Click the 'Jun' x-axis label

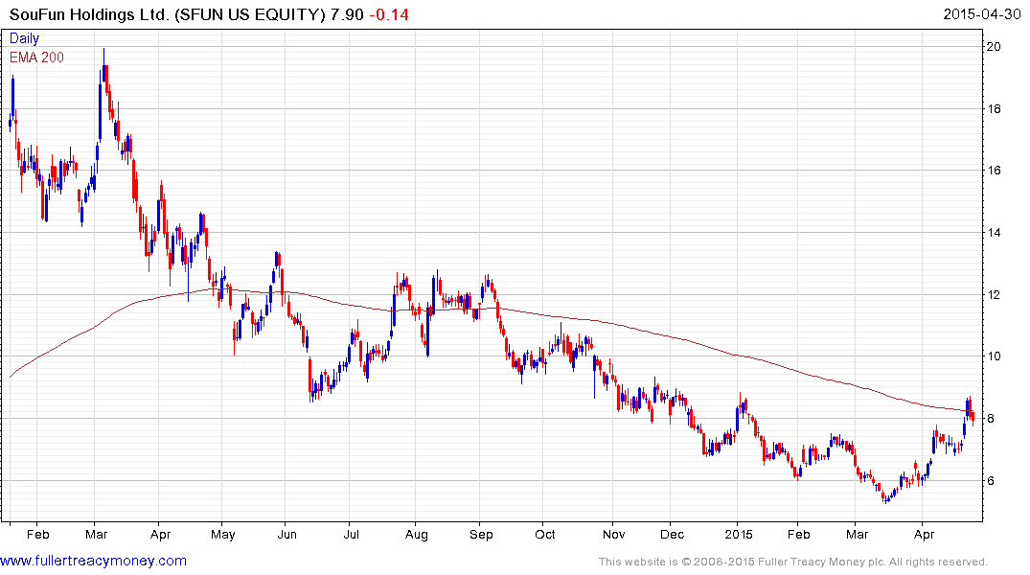click(x=286, y=534)
